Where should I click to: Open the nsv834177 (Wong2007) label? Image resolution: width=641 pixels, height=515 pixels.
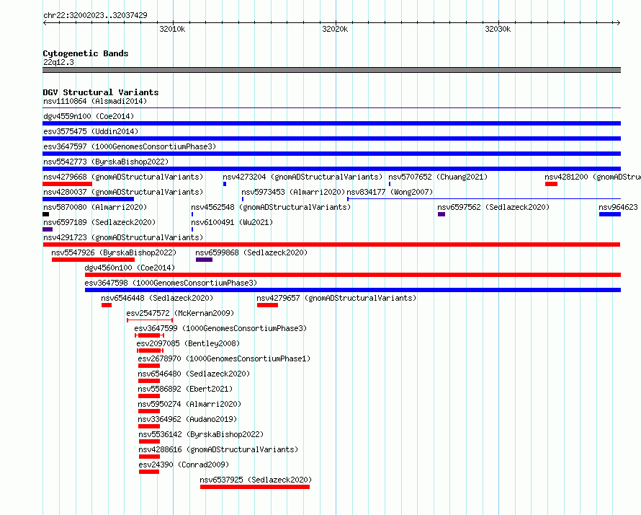click(390, 192)
